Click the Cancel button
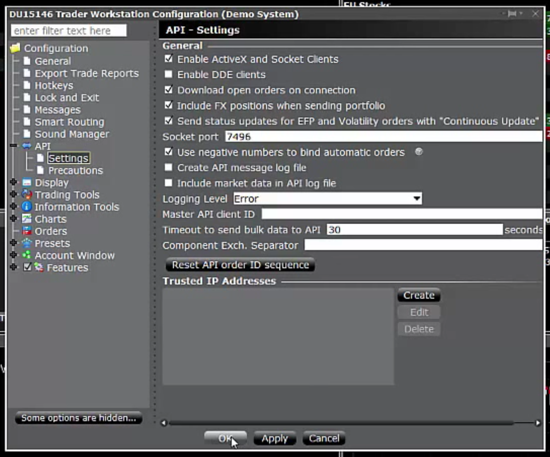550x457 pixels. [x=324, y=439]
